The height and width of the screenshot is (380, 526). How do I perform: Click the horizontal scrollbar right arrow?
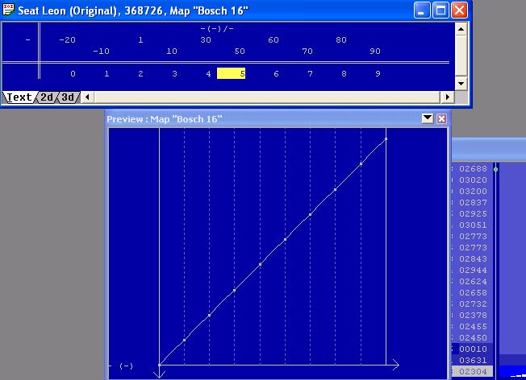pos(447,97)
